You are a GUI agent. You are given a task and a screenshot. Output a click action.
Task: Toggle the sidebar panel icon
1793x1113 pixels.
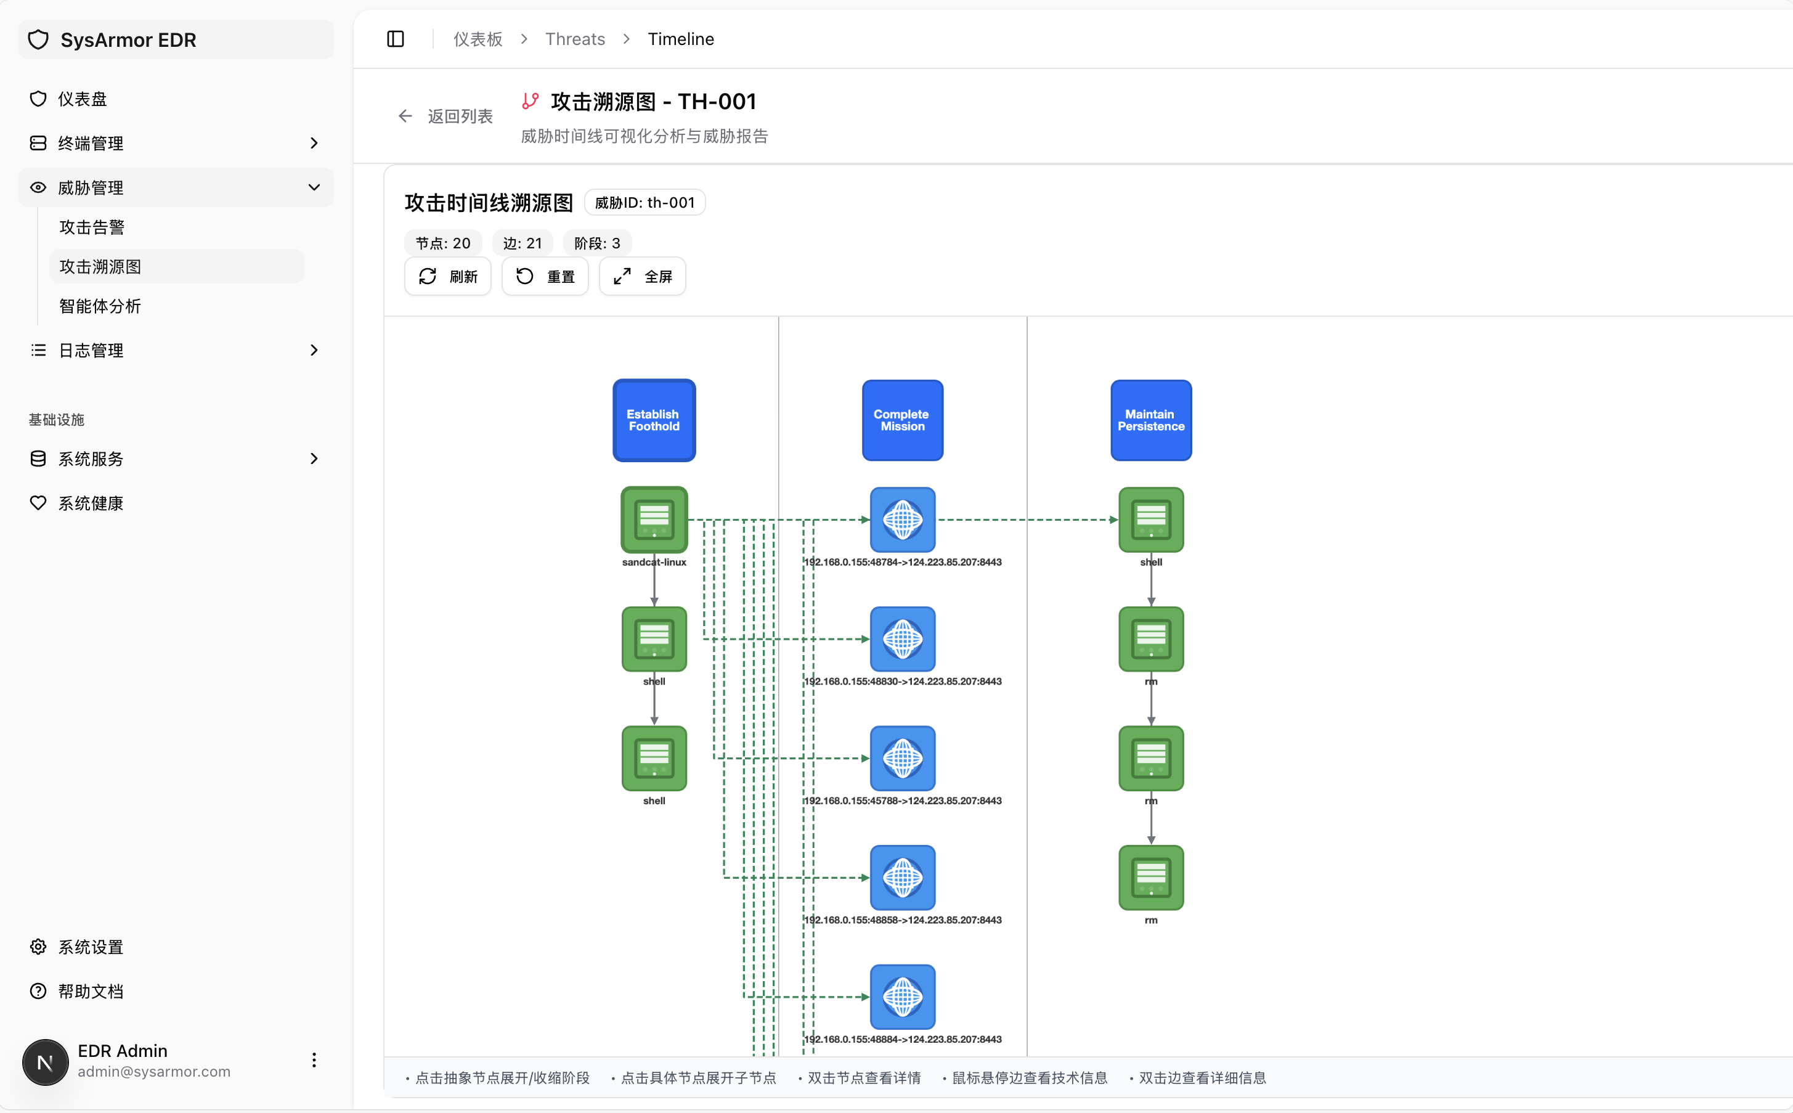pyautogui.click(x=395, y=39)
